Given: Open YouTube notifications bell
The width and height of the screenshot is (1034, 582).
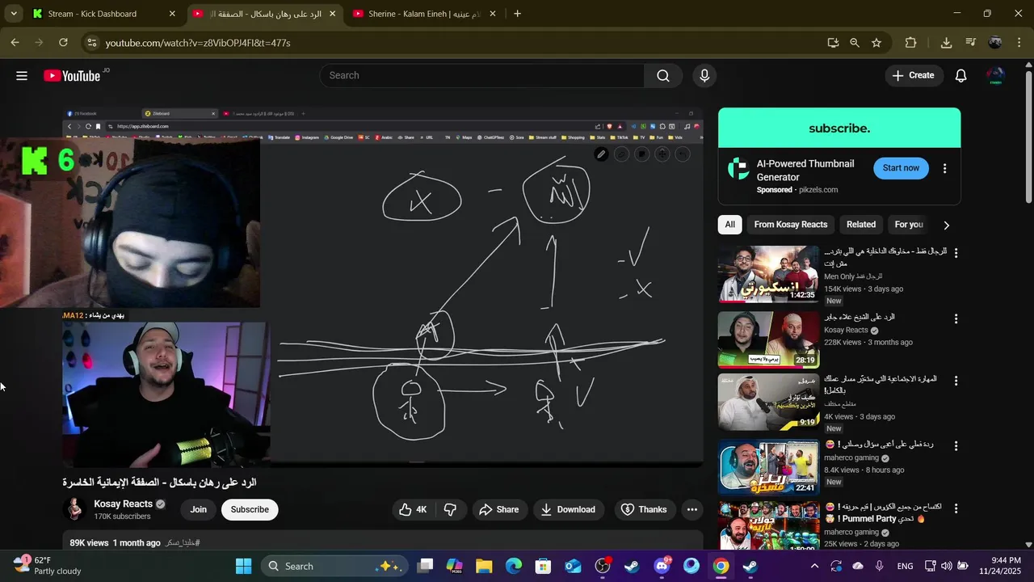Looking at the screenshot, I should tap(960, 75).
